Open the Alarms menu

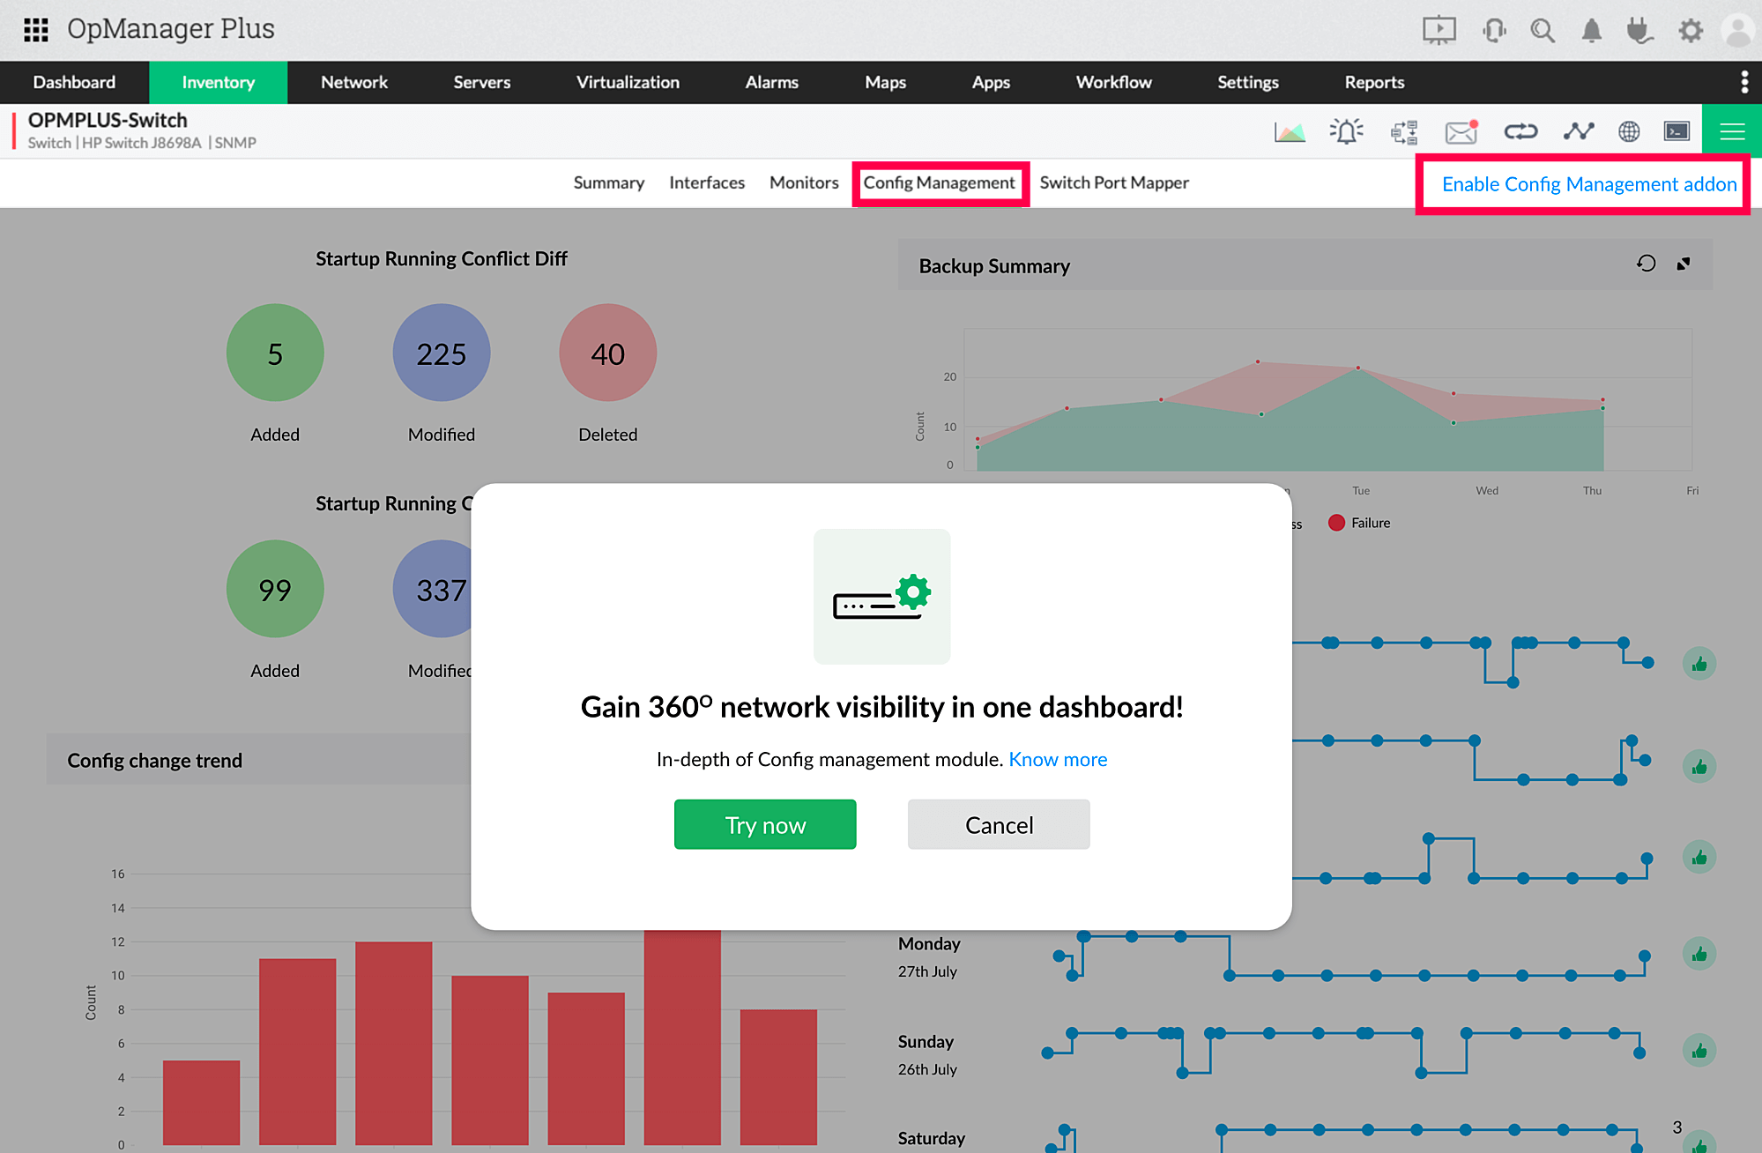(x=771, y=82)
